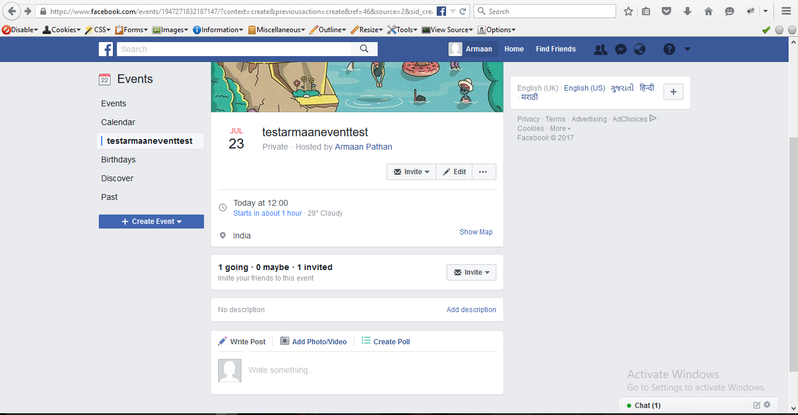Click the Facebook logo icon
Viewport: 798px width, 415px height.
point(106,49)
